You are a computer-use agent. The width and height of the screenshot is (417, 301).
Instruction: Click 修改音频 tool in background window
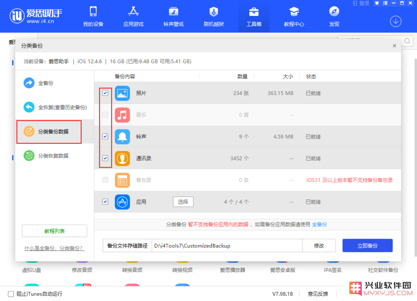click(82, 270)
